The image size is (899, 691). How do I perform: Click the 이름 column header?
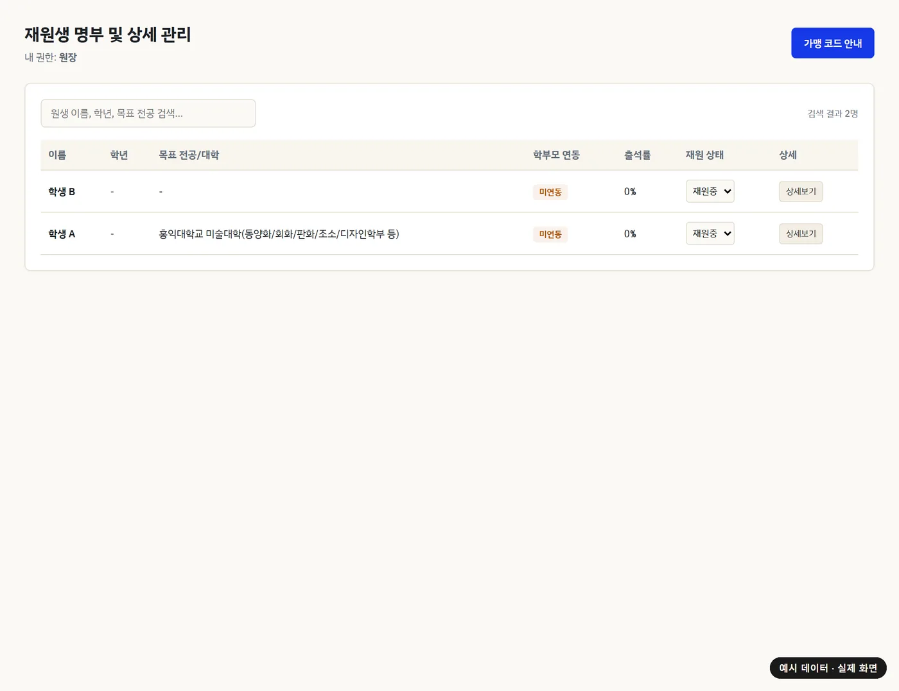coord(57,155)
